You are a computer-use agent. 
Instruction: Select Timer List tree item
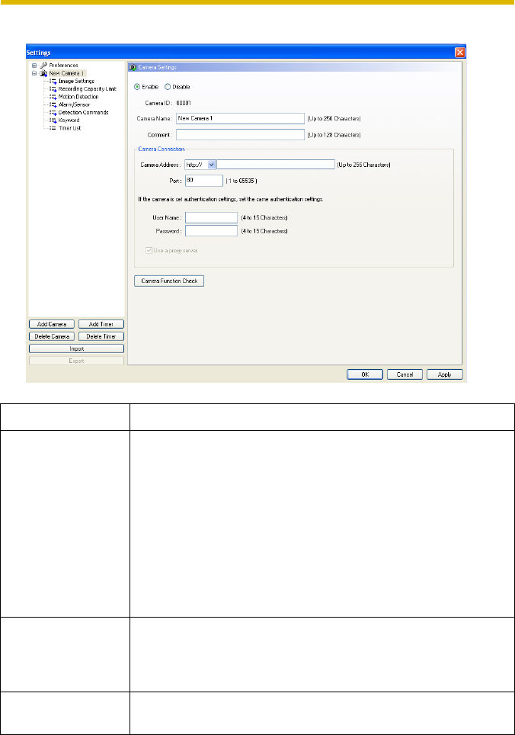(x=70, y=128)
